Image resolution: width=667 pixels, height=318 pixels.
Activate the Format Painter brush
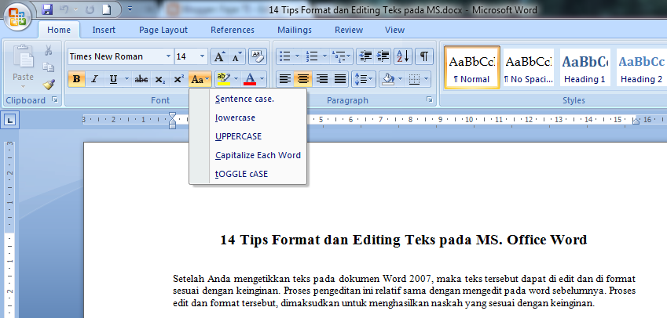point(48,85)
